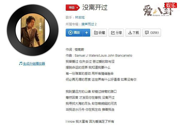The image size is (180, 125).
Task: Click the song title 没离开过
Action: [x=95, y=7]
